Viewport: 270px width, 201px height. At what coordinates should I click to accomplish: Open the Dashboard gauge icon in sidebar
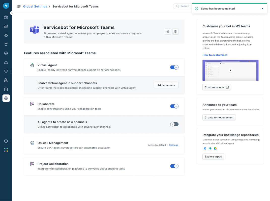[6, 17]
